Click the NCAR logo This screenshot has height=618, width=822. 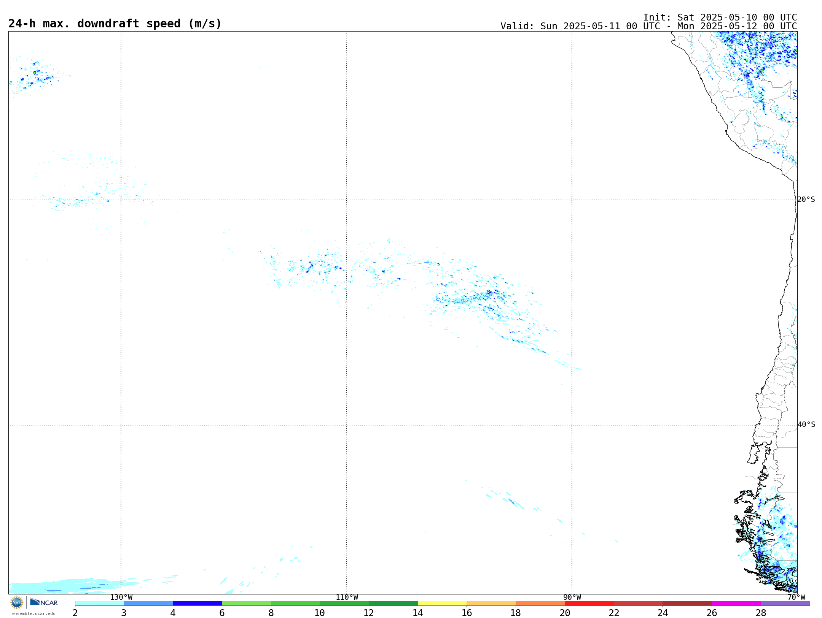pos(44,602)
